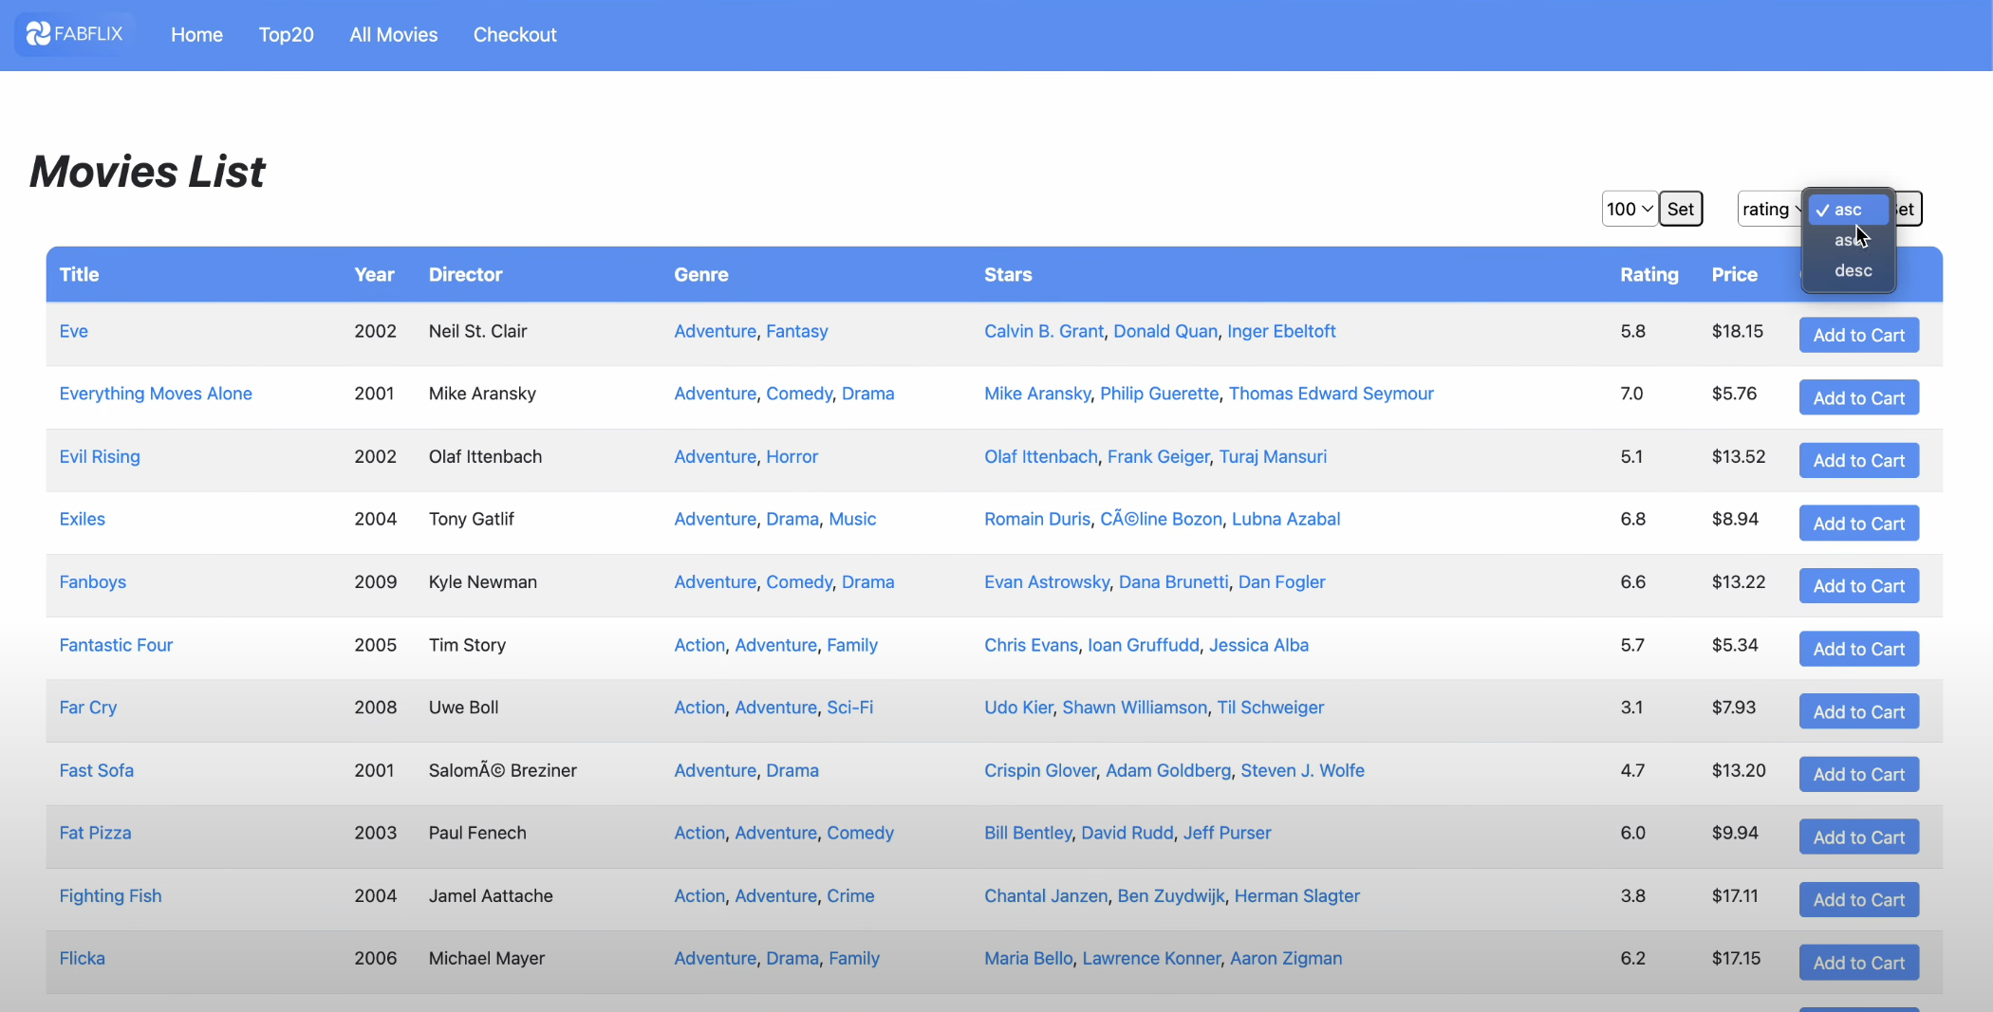Open the Home navigation link
Image resolution: width=1993 pixels, height=1012 pixels.
click(196, 35)
